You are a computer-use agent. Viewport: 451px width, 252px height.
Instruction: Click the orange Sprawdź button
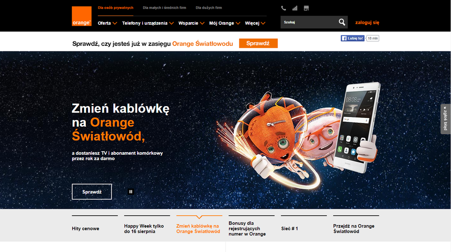[258, 43]
